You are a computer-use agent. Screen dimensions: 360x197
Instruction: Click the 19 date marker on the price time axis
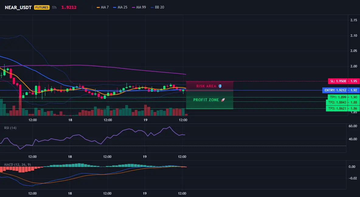click(x=145, y=120)
